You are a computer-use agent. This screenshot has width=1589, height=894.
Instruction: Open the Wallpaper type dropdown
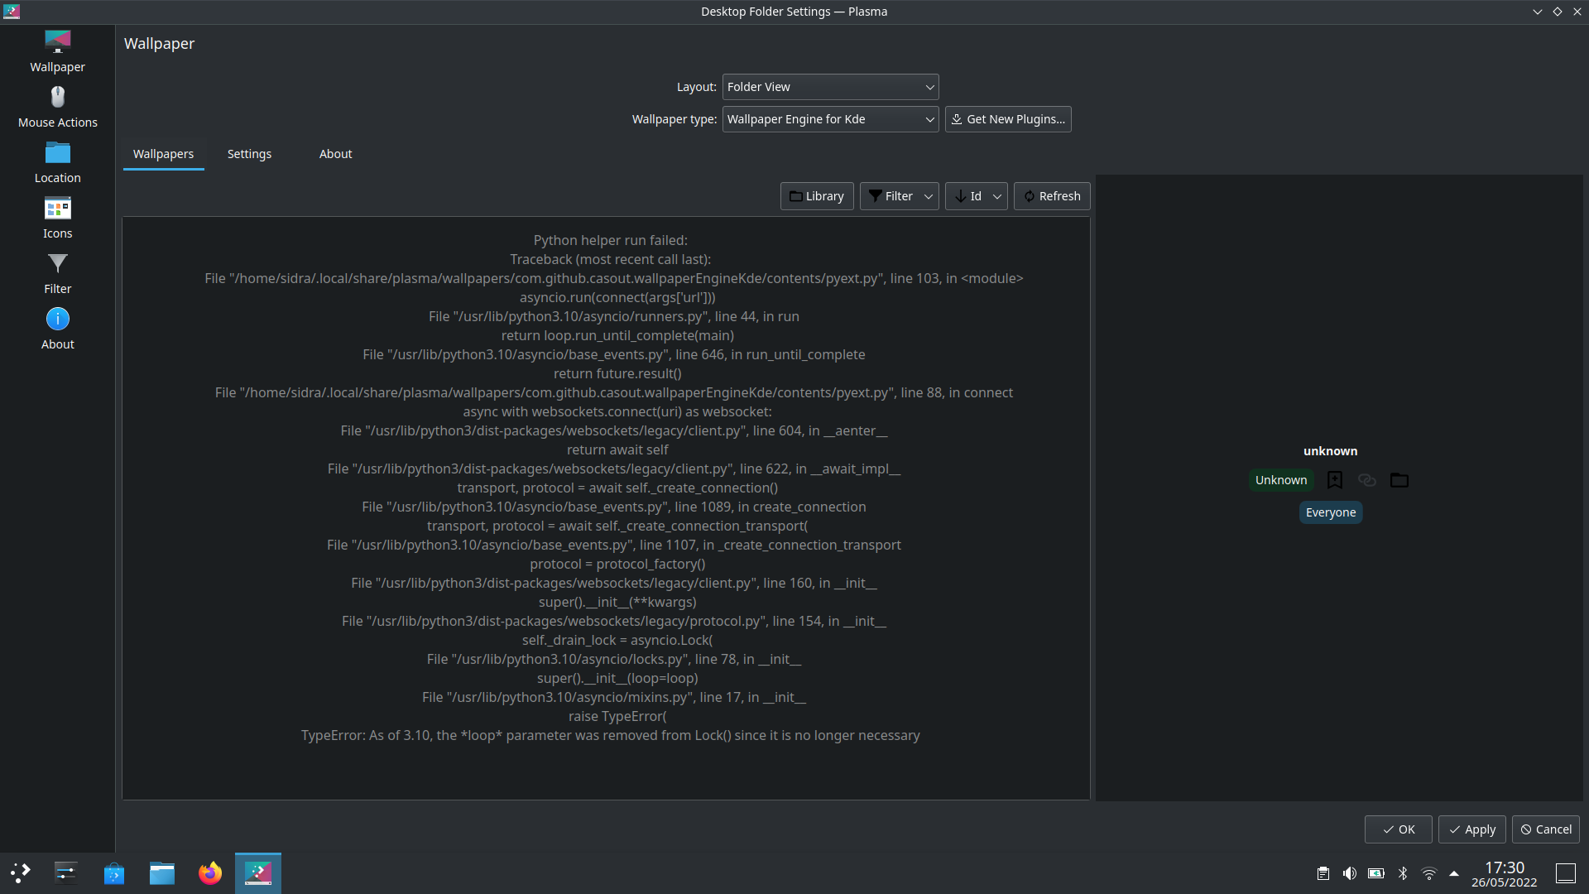[x=830, y=119]
